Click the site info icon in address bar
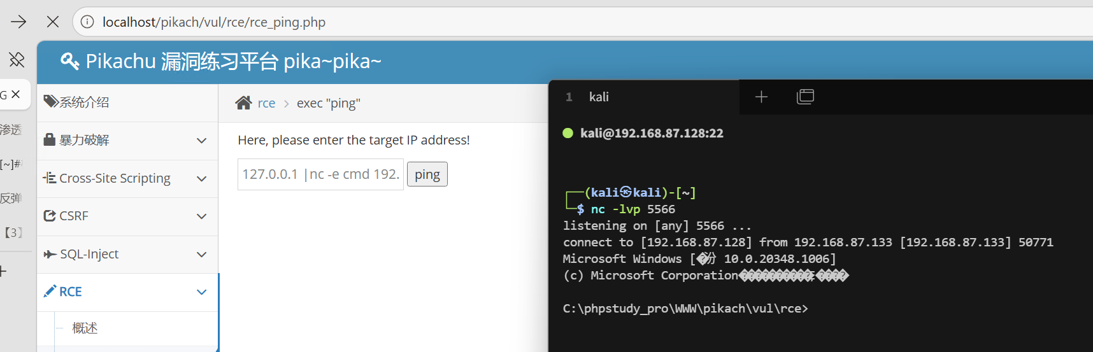1093x352 pixels. pyautogui.click(x=88, y=22)
